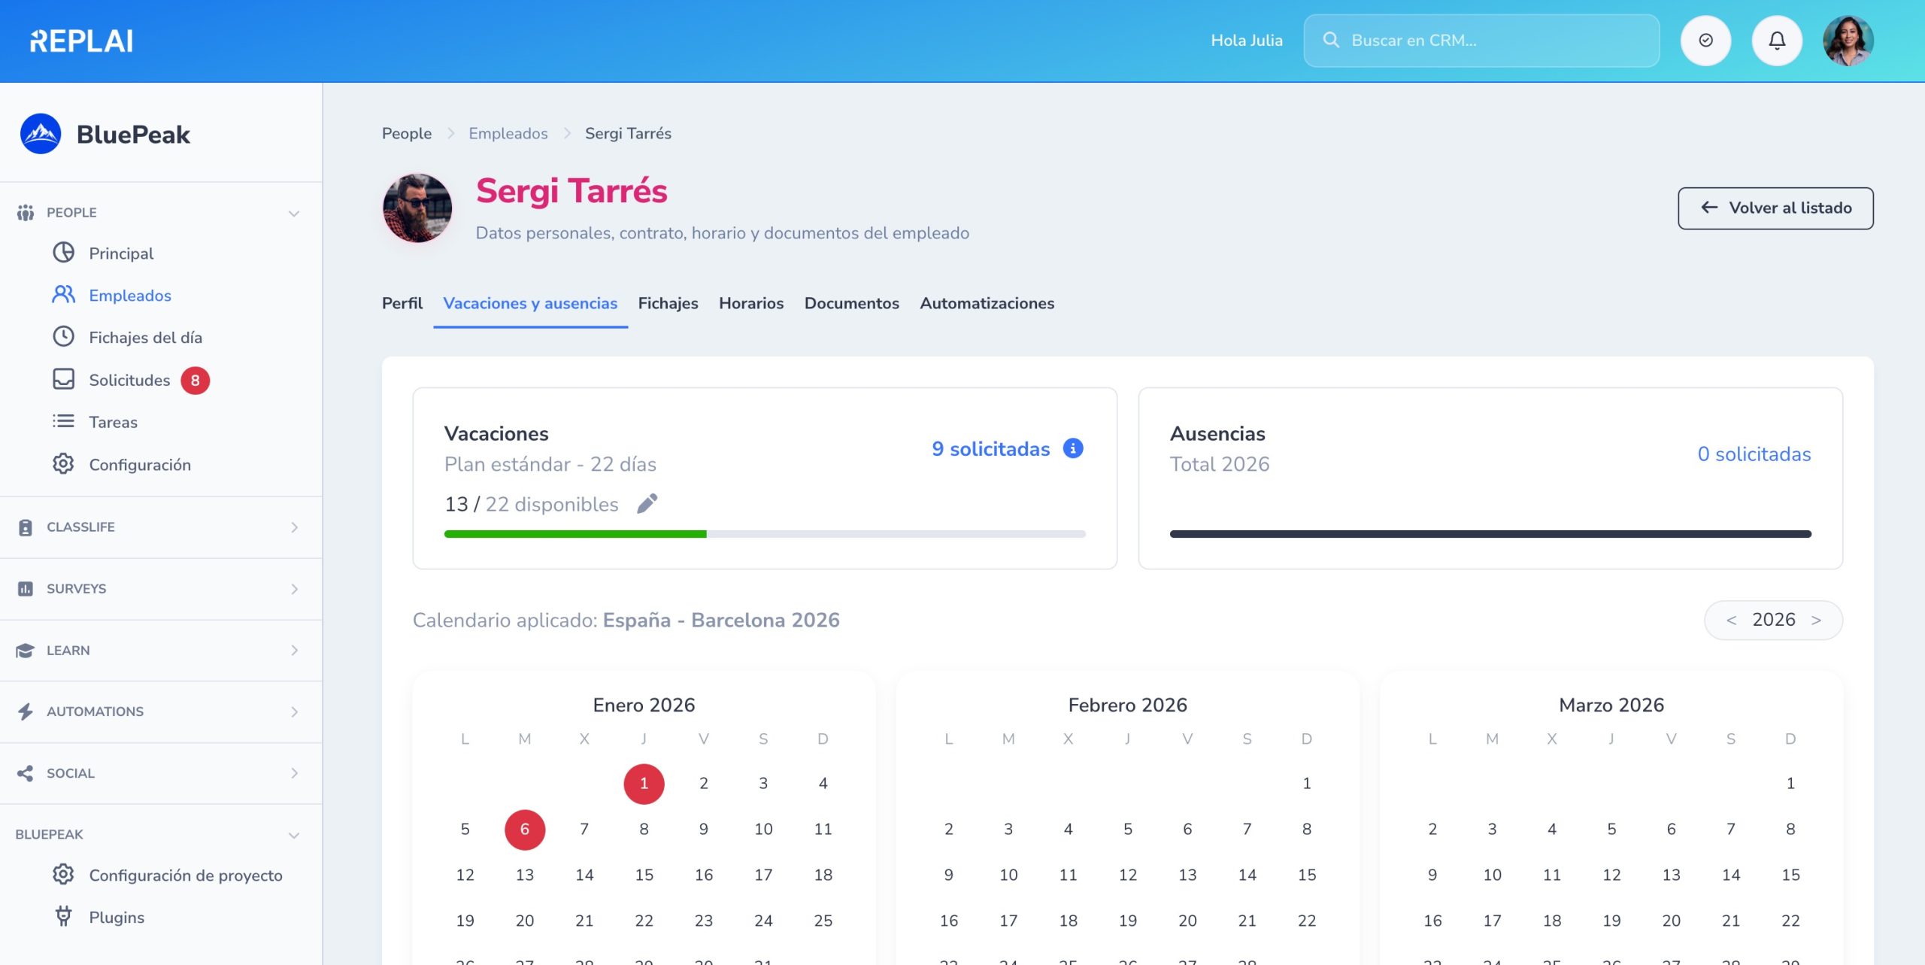Click the People group icon

[26, 212]
